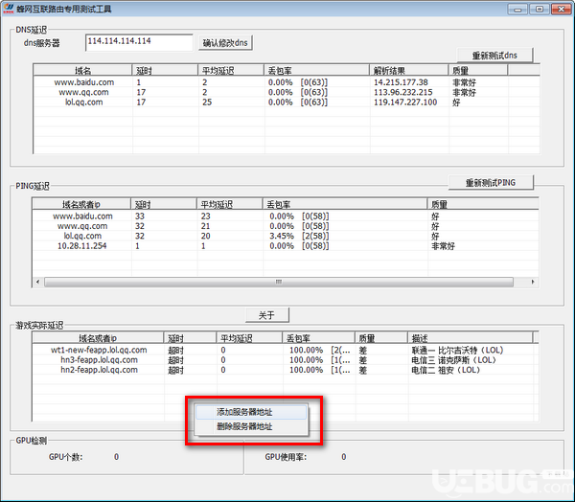This screenshot has height=502, width=575.
Task: Click the dns服务器 input field
Action: click(139, 42)
